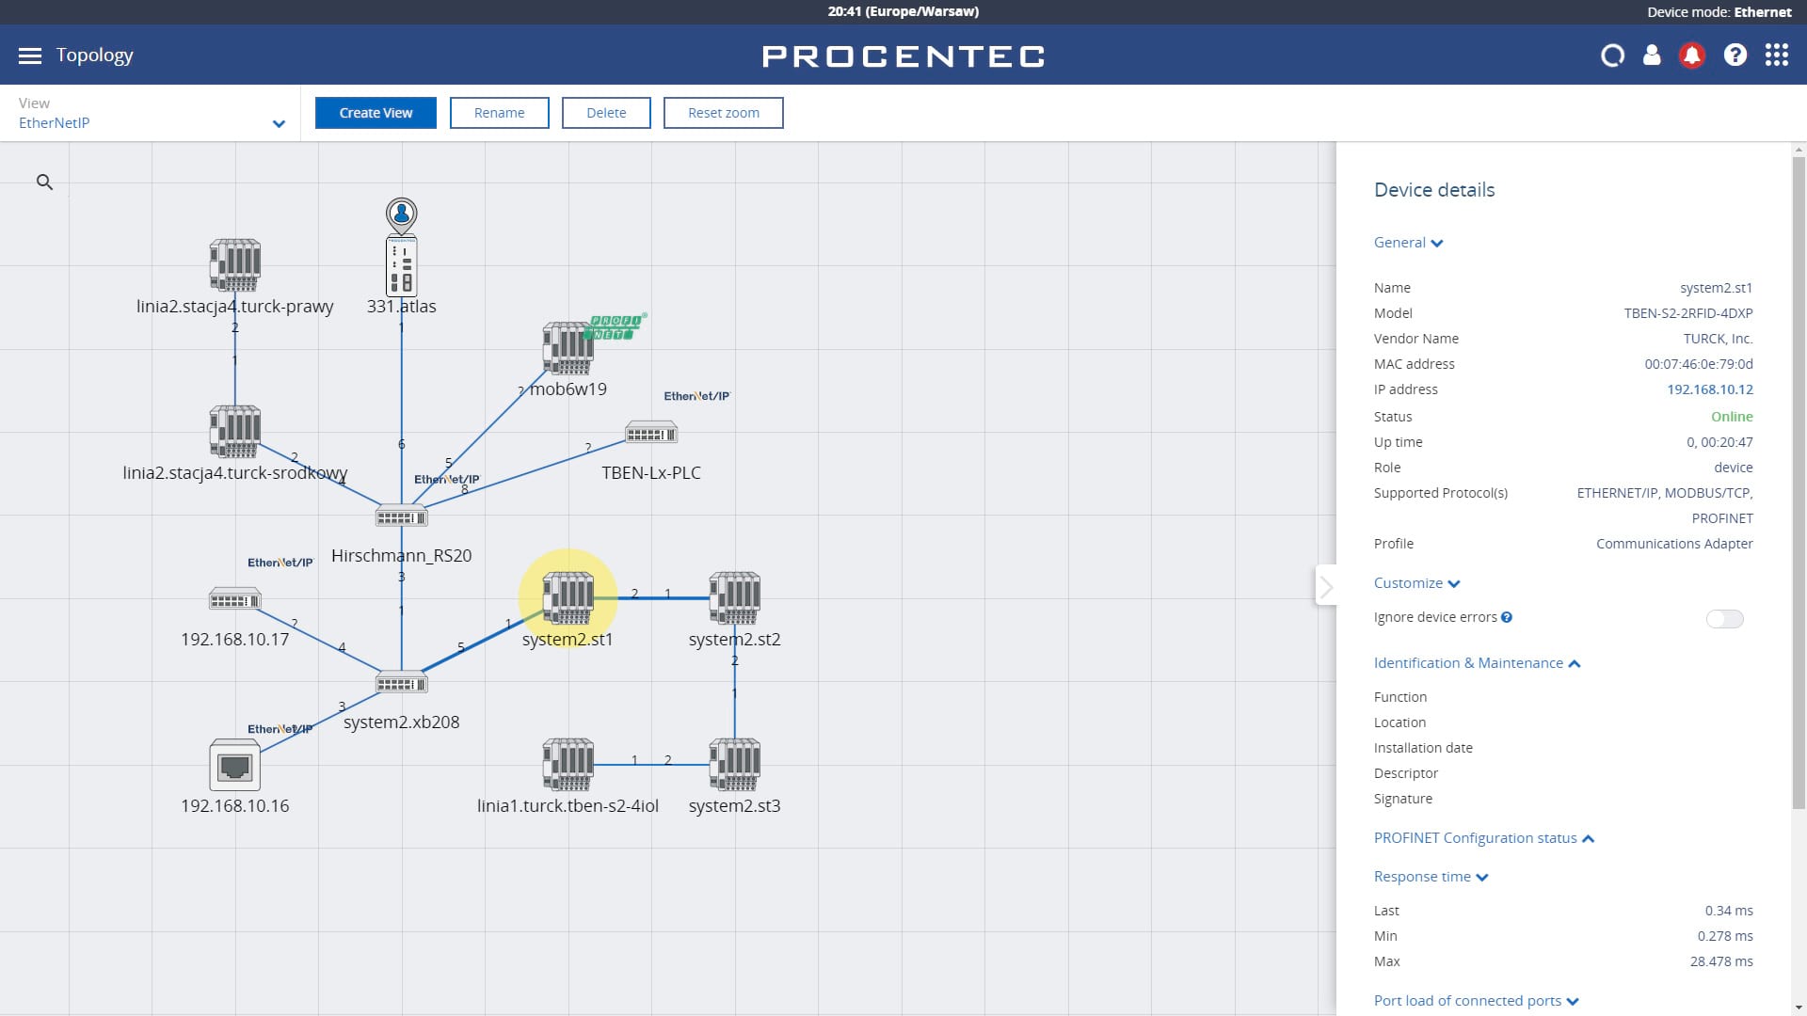Select the TBEN-Lx-PLC switch icon
Screen dimensions: 1807x1016
[651, 434]
